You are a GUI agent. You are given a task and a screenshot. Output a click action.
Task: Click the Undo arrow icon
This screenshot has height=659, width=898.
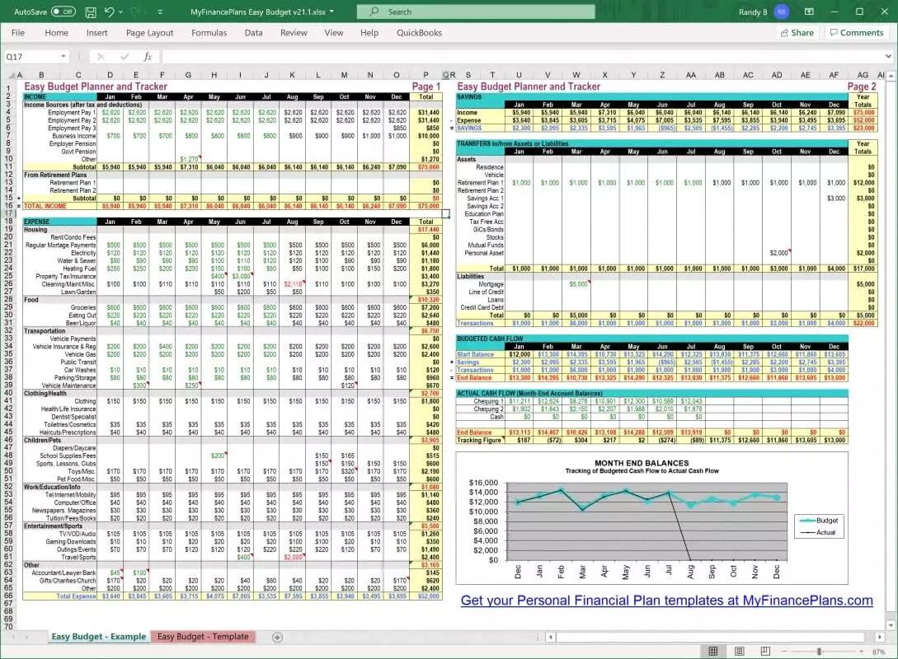point(110,12)
